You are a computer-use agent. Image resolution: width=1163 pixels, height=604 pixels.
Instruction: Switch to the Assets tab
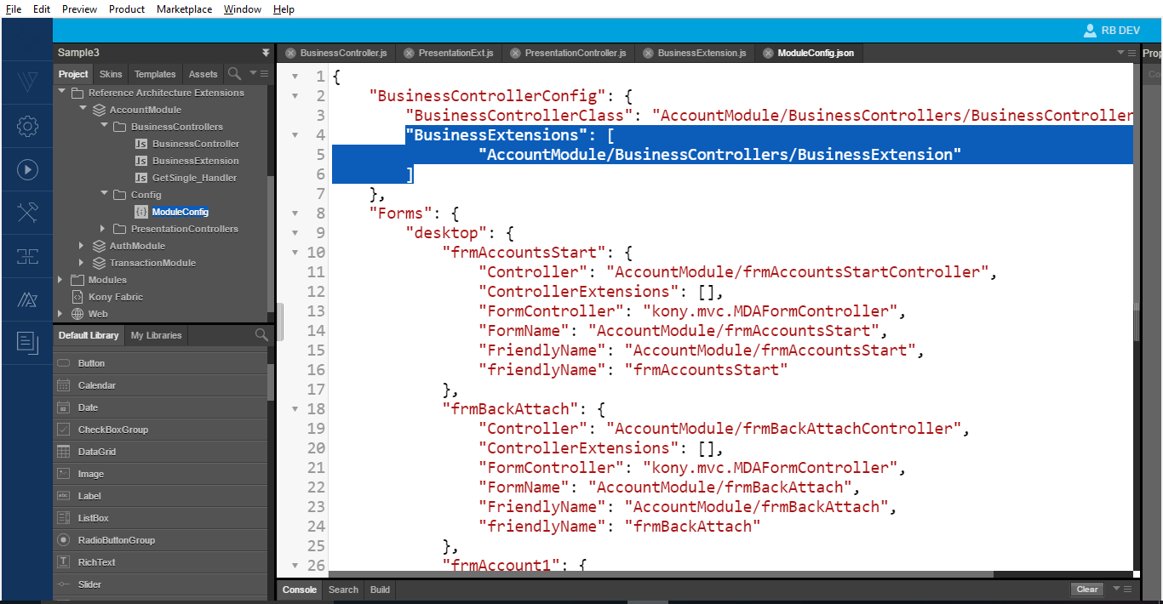tap(203, 74)
